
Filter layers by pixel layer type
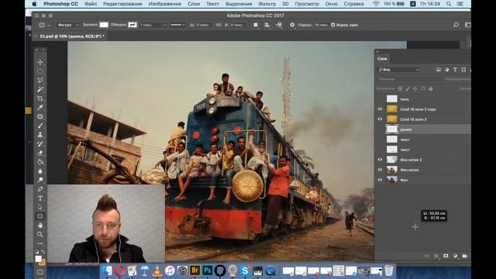[x=439, y=70]
